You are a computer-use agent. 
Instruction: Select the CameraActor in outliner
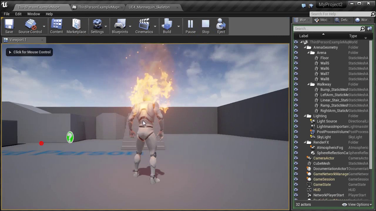click(x=324, y=158)
